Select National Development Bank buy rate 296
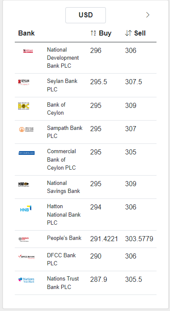Screen dimensions: 170x311 [x=96, y=51]
